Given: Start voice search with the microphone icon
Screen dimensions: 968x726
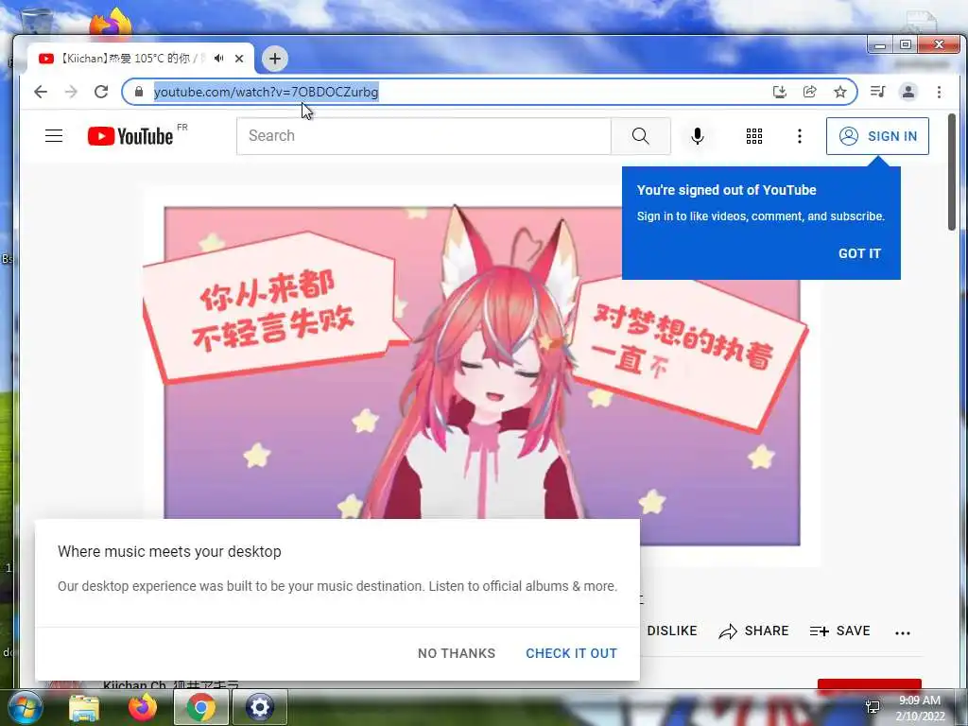Looking at the screenshot, I should pyautogui.click(x=698, y=136).
